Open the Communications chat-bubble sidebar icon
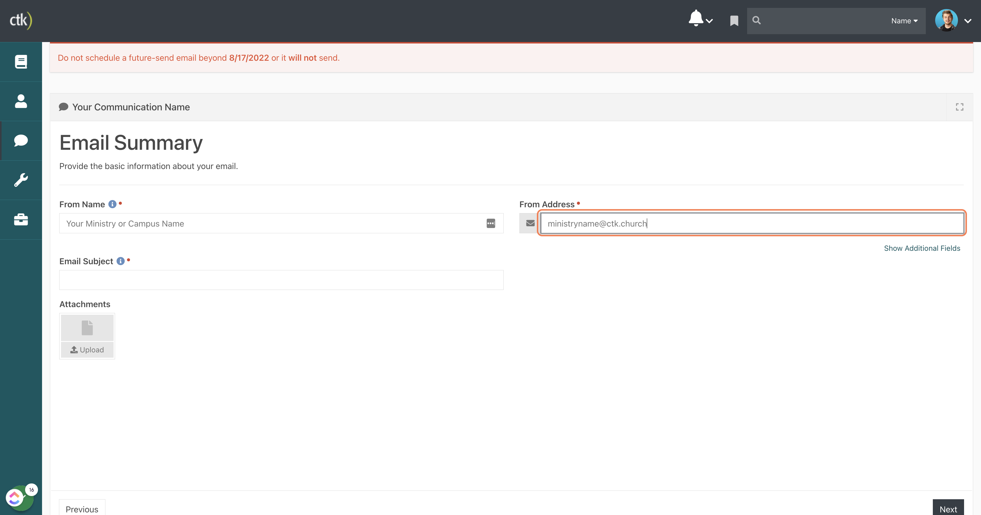 21,140
